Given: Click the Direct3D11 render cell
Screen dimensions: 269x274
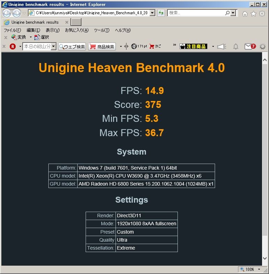Looking at the screenshot, I should tap(147, 216).
